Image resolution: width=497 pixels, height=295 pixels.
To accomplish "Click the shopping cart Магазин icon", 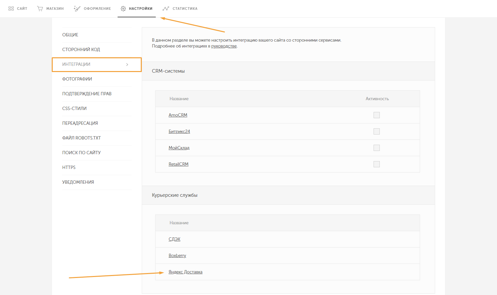I will 40,9.
